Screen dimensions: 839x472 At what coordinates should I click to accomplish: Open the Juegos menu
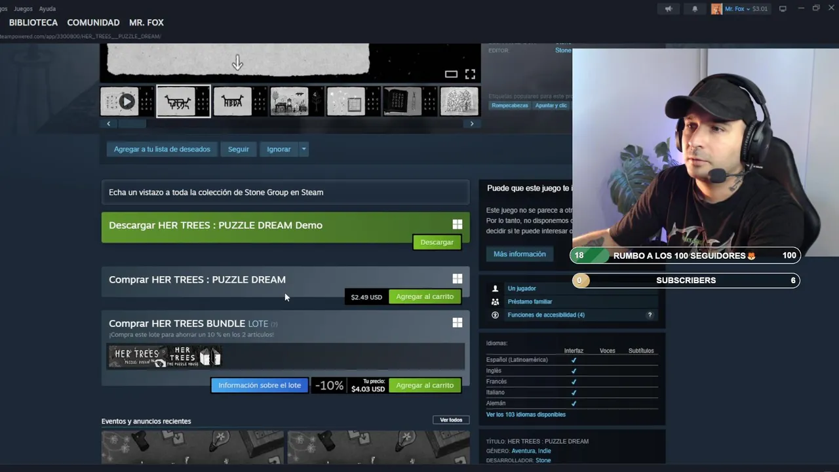23,9
